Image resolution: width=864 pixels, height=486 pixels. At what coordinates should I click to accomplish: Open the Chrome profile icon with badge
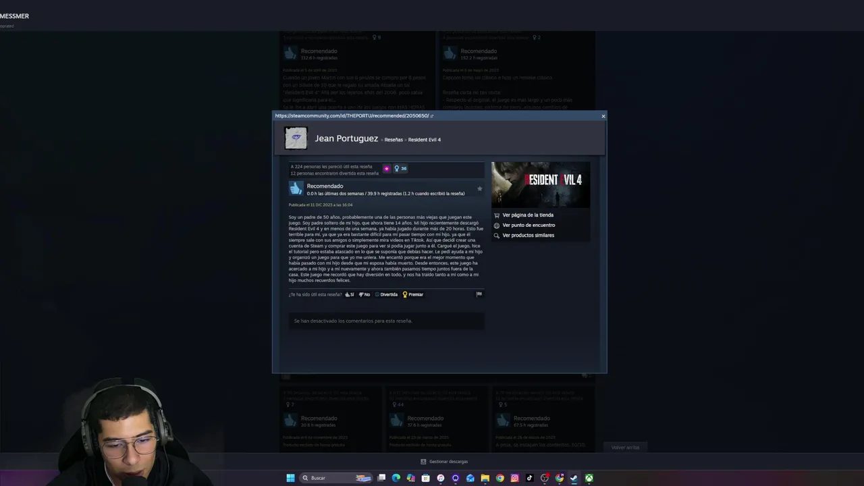click(x=560, y=478)
